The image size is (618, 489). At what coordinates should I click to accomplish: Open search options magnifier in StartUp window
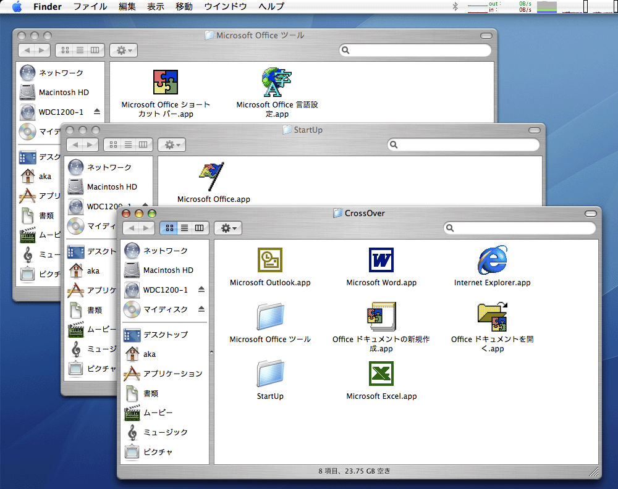[x=394, y=145]
